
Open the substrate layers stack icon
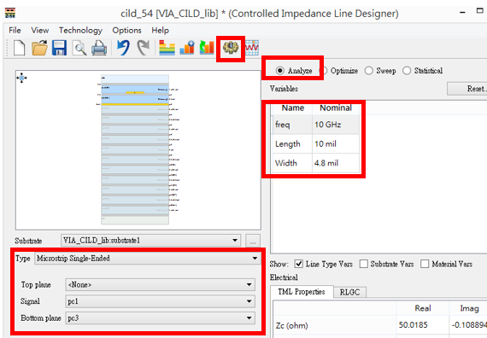point(167,48)
